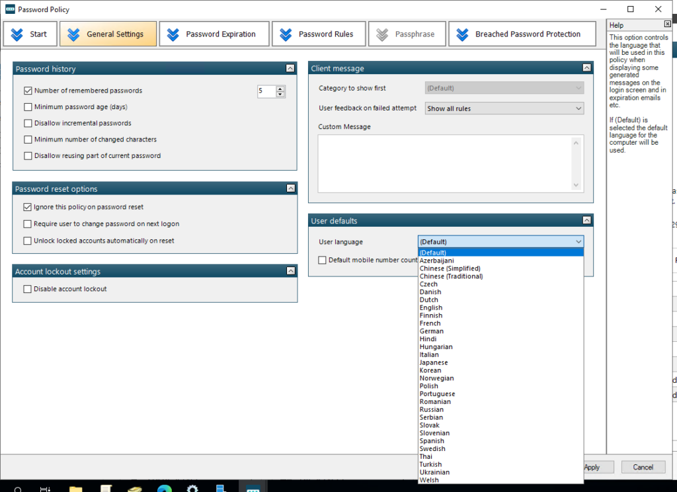Pick Hungarian in the language list
Viewport: 677px width, 492px height.
point(501,347)
